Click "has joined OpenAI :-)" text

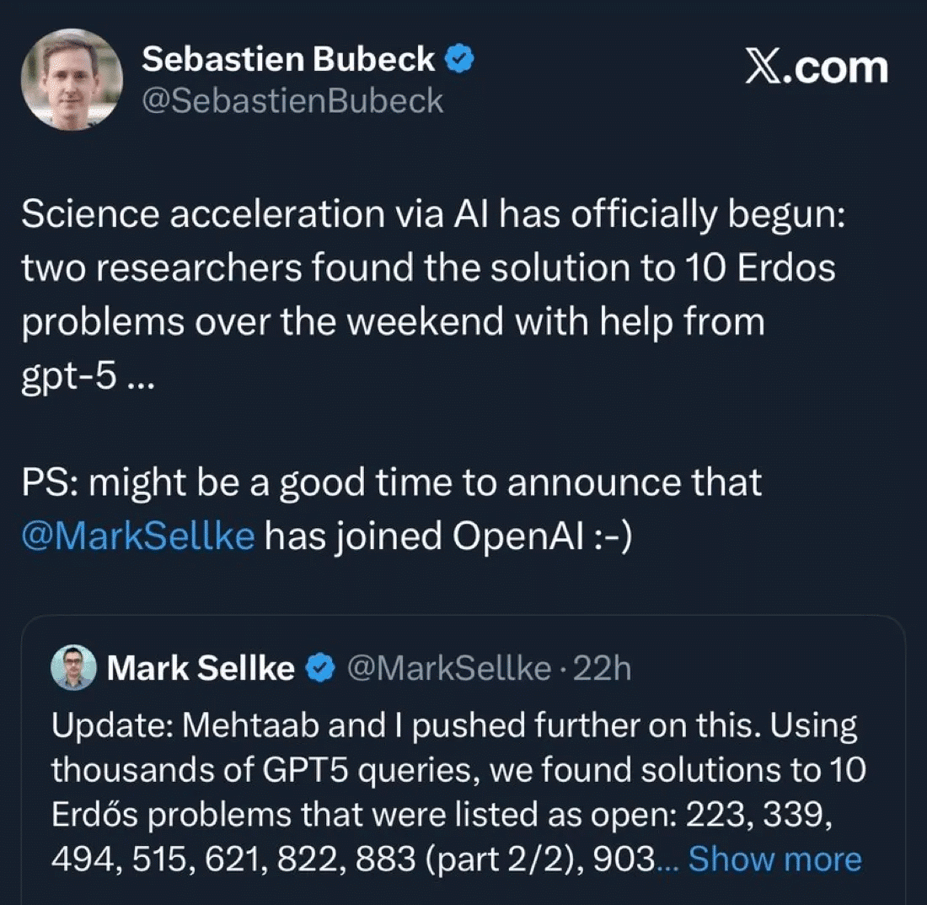[x=447, y=536]
